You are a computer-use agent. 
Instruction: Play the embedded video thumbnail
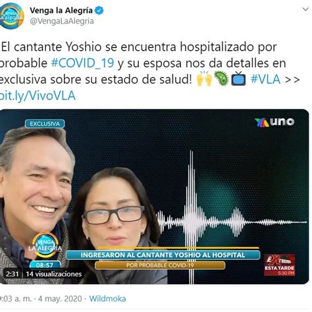click(x=154, y=197)
